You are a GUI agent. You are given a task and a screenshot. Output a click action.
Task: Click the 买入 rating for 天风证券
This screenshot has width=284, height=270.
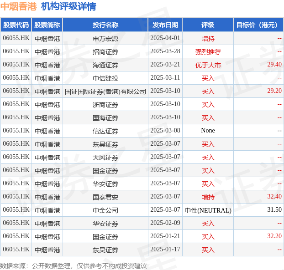pos(208,157)
